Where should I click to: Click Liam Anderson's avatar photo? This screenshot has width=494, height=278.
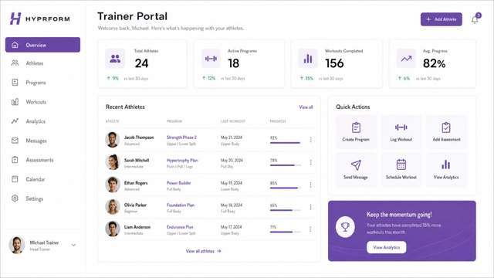pos(113,229)
